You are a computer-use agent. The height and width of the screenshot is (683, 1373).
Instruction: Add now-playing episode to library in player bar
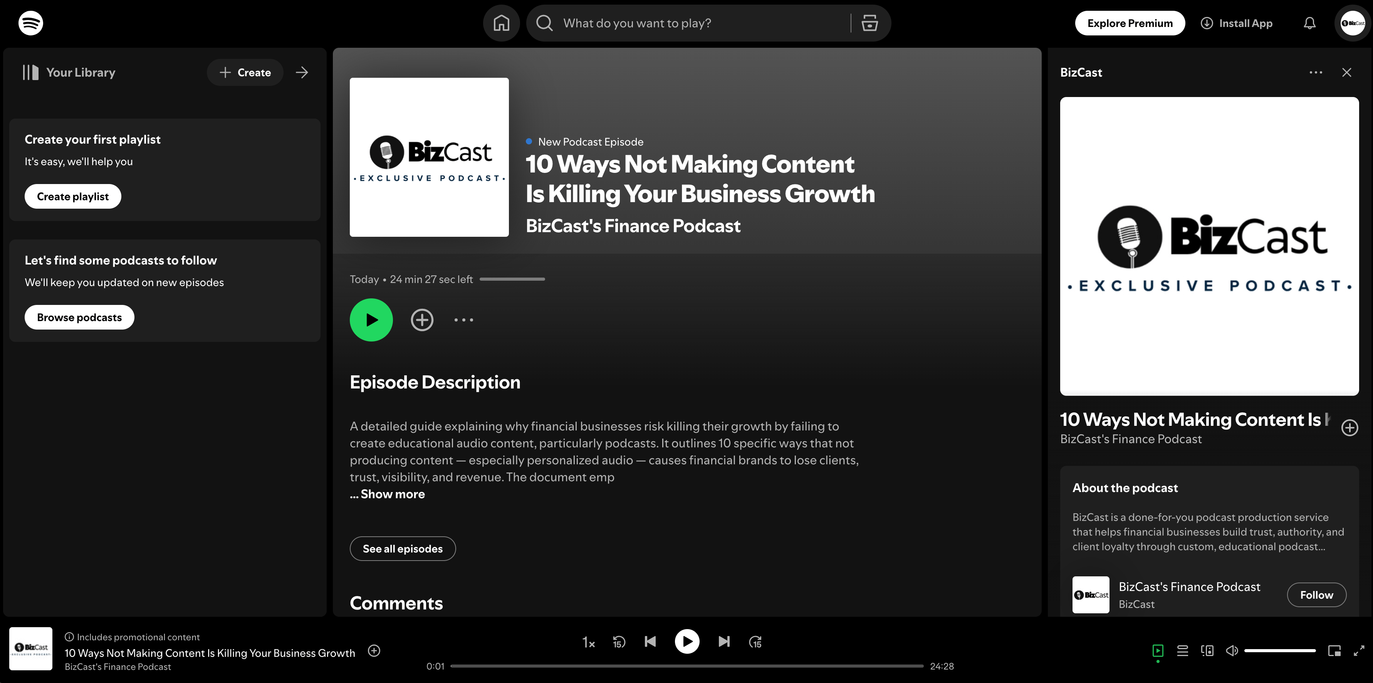point(374,651)
